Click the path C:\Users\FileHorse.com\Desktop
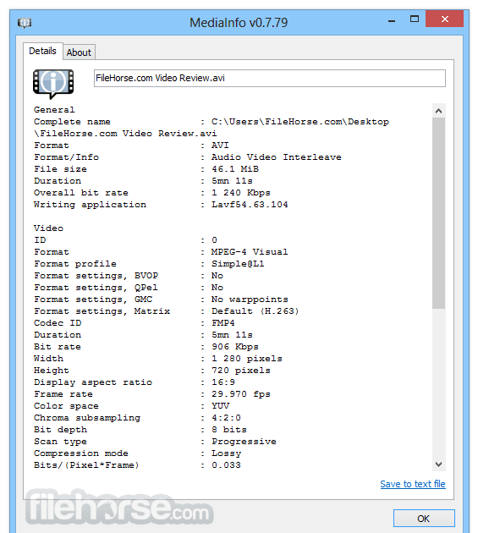Screen dimensions: 478x533 pos(300,122)
